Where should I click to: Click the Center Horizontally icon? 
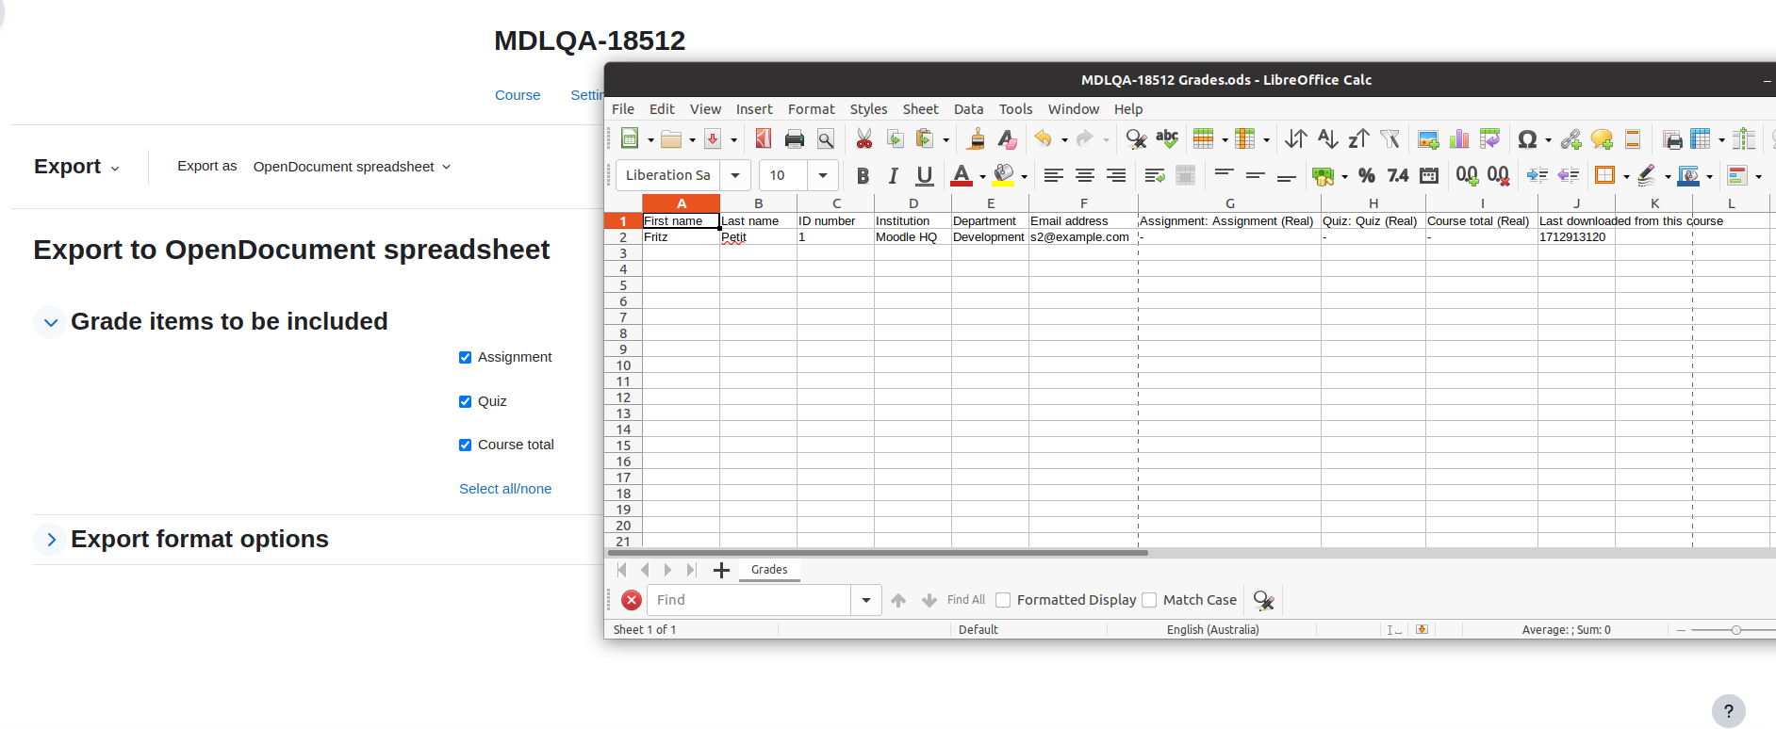[x=1085, y=175]
